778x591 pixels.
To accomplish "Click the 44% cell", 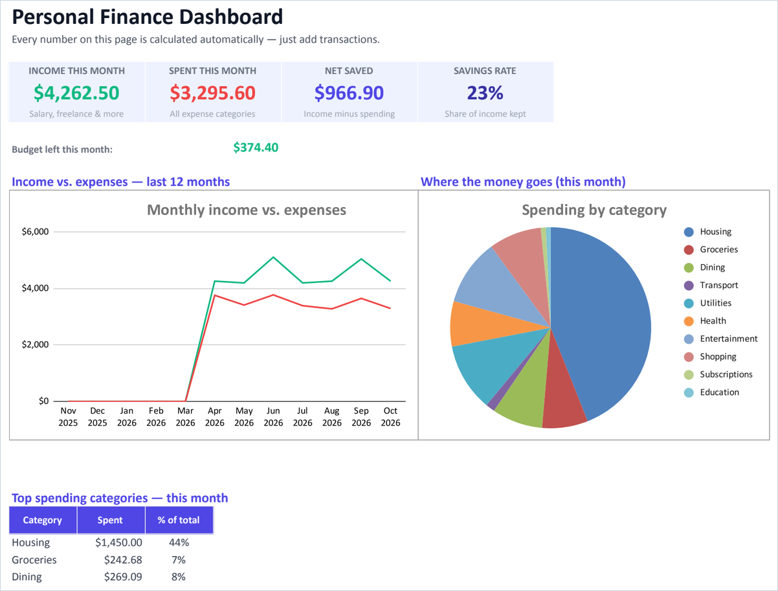I will click(179, 542).
